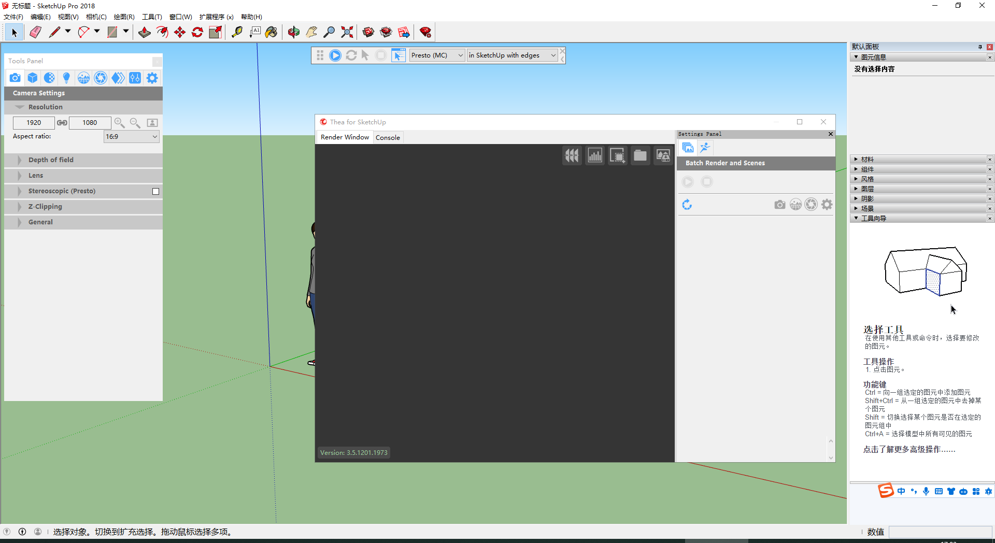Select the Text label tool
This screenshot has height=543, width=995.
(254, 32)
